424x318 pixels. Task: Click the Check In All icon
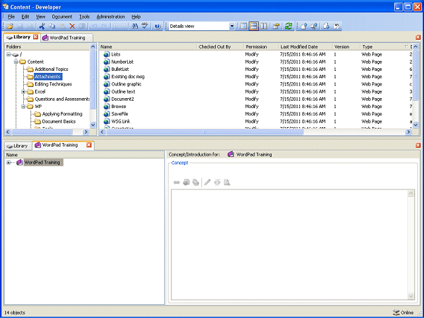[x=314, y=26]
